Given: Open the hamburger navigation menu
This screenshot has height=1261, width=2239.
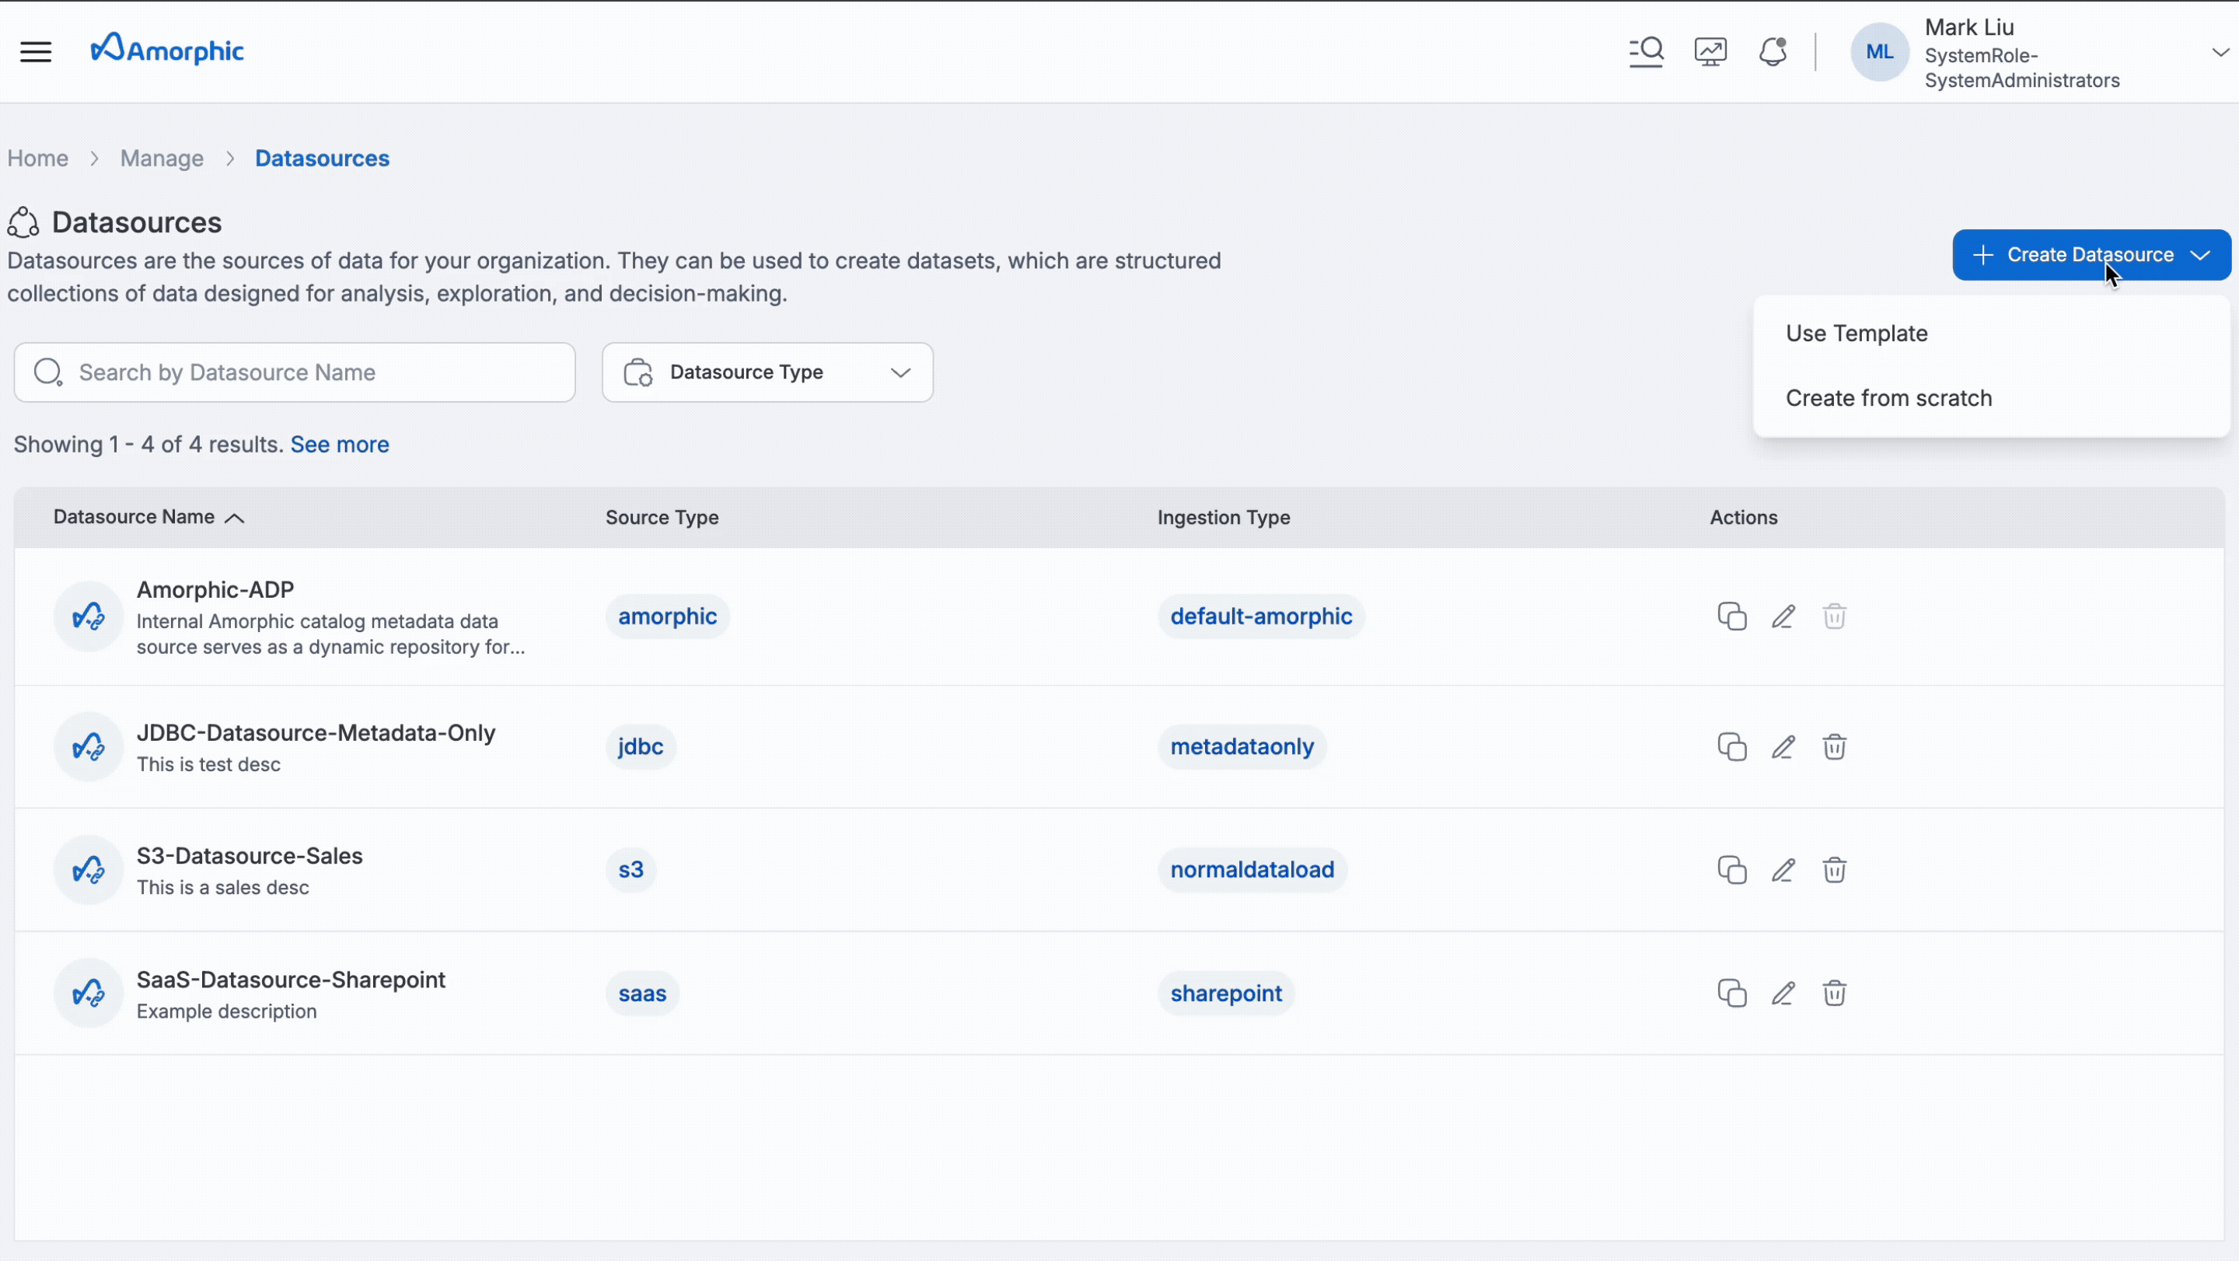Looking at the screenshot, I should 36,51.
